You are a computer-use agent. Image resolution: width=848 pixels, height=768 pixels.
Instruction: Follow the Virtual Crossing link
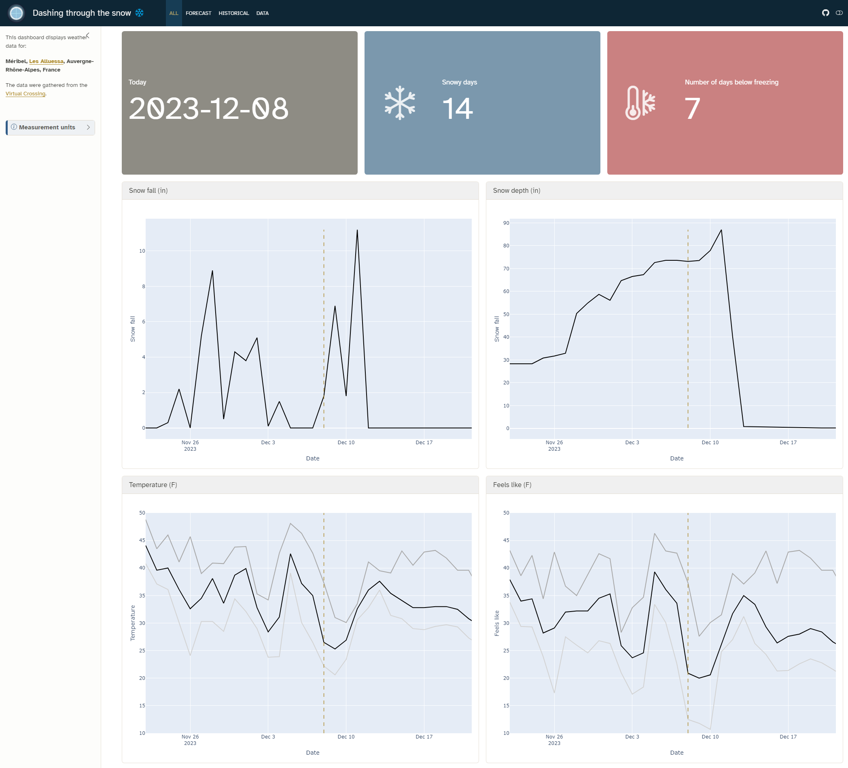click(25, 94)
